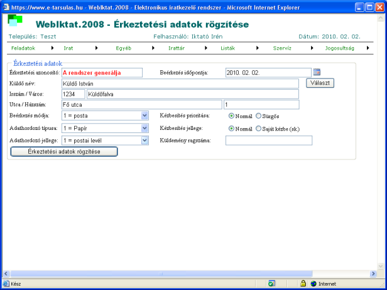Expand the Irattár menu arrow

pyautogui.click(x=206, y=48)
